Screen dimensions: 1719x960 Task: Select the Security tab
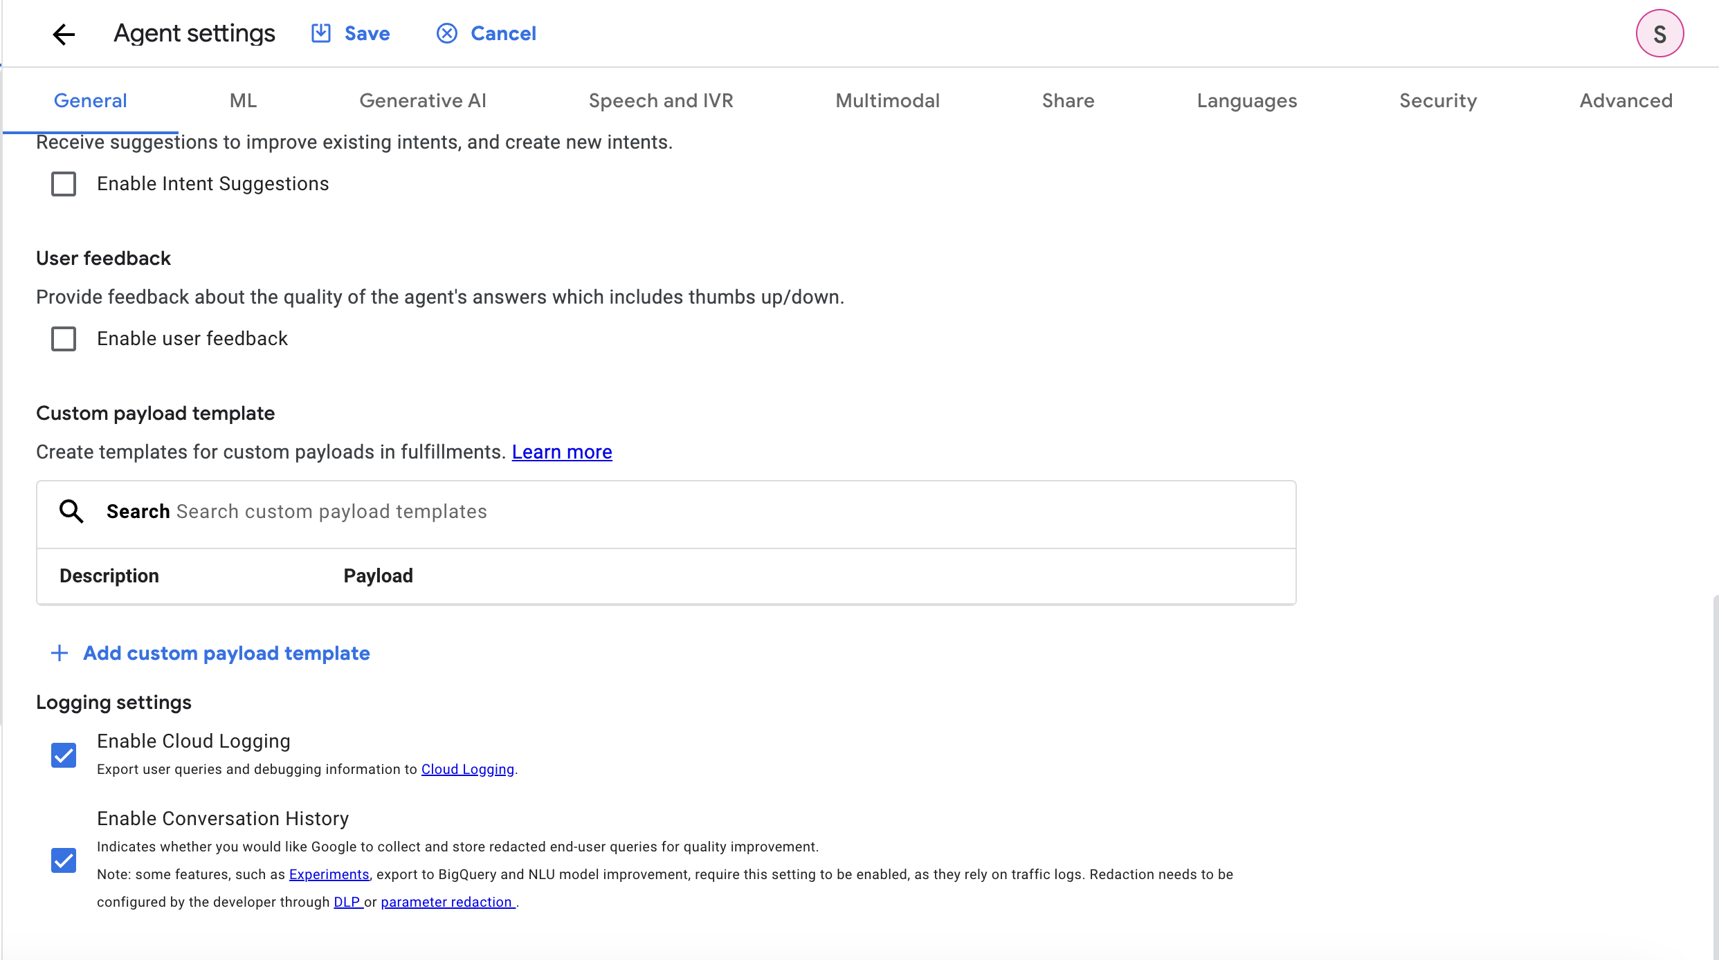[1438, 100]
